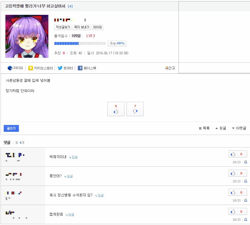
Task: Click the [4] comment count beside the title
Action: 70,6
